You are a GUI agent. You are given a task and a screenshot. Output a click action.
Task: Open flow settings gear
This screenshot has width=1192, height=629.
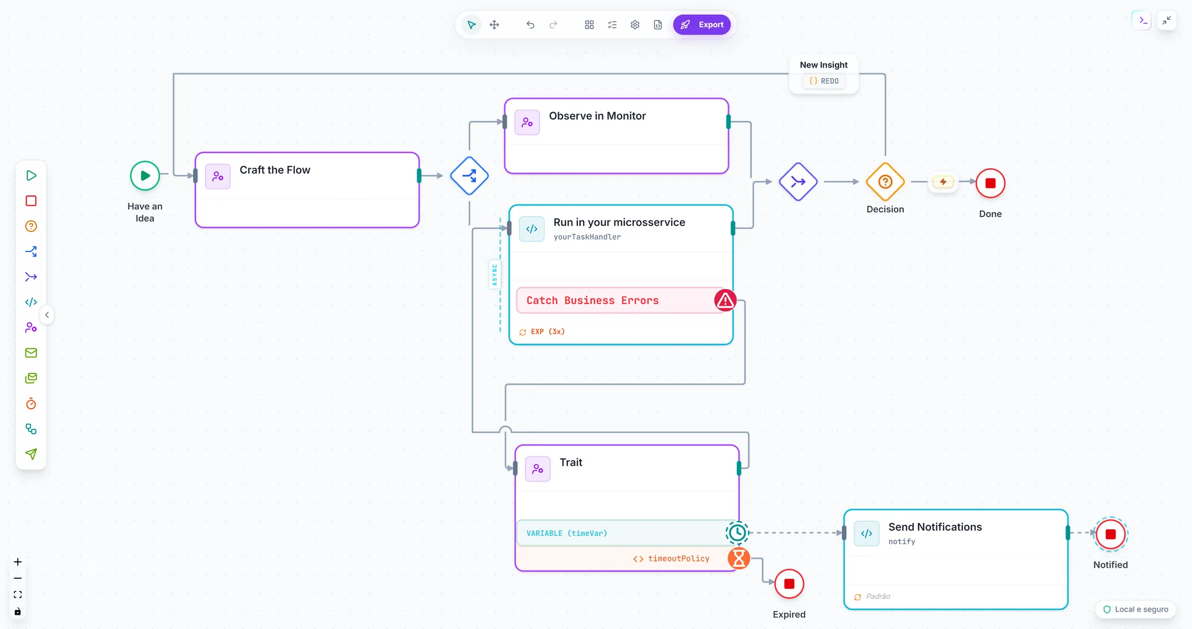click(x=635, y=25)
